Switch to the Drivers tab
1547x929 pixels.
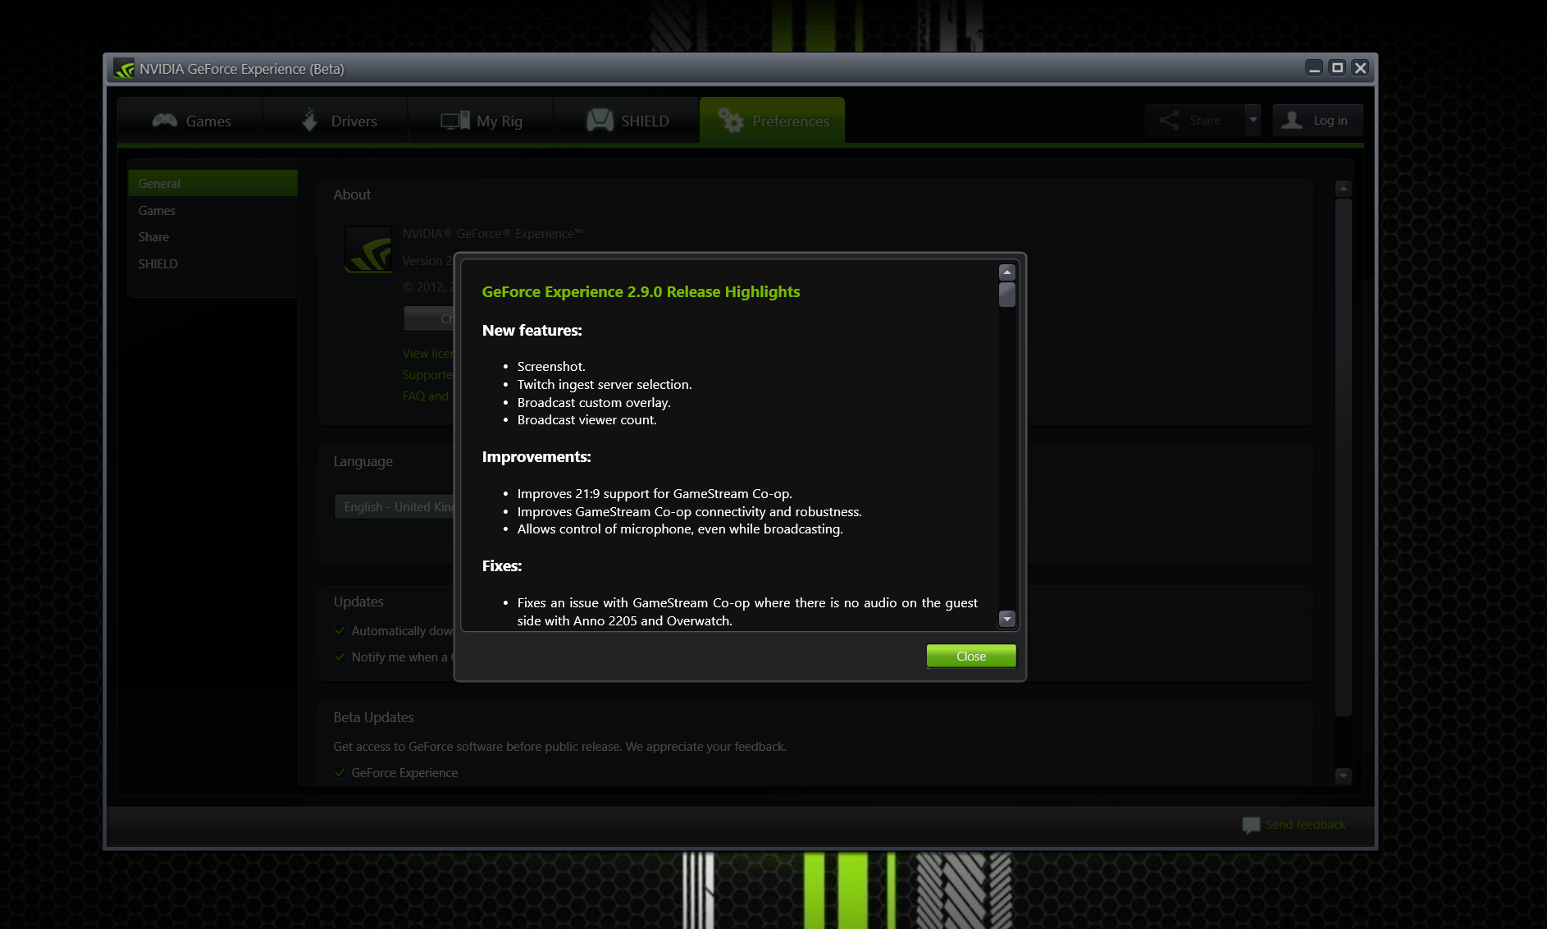(335, 121)
